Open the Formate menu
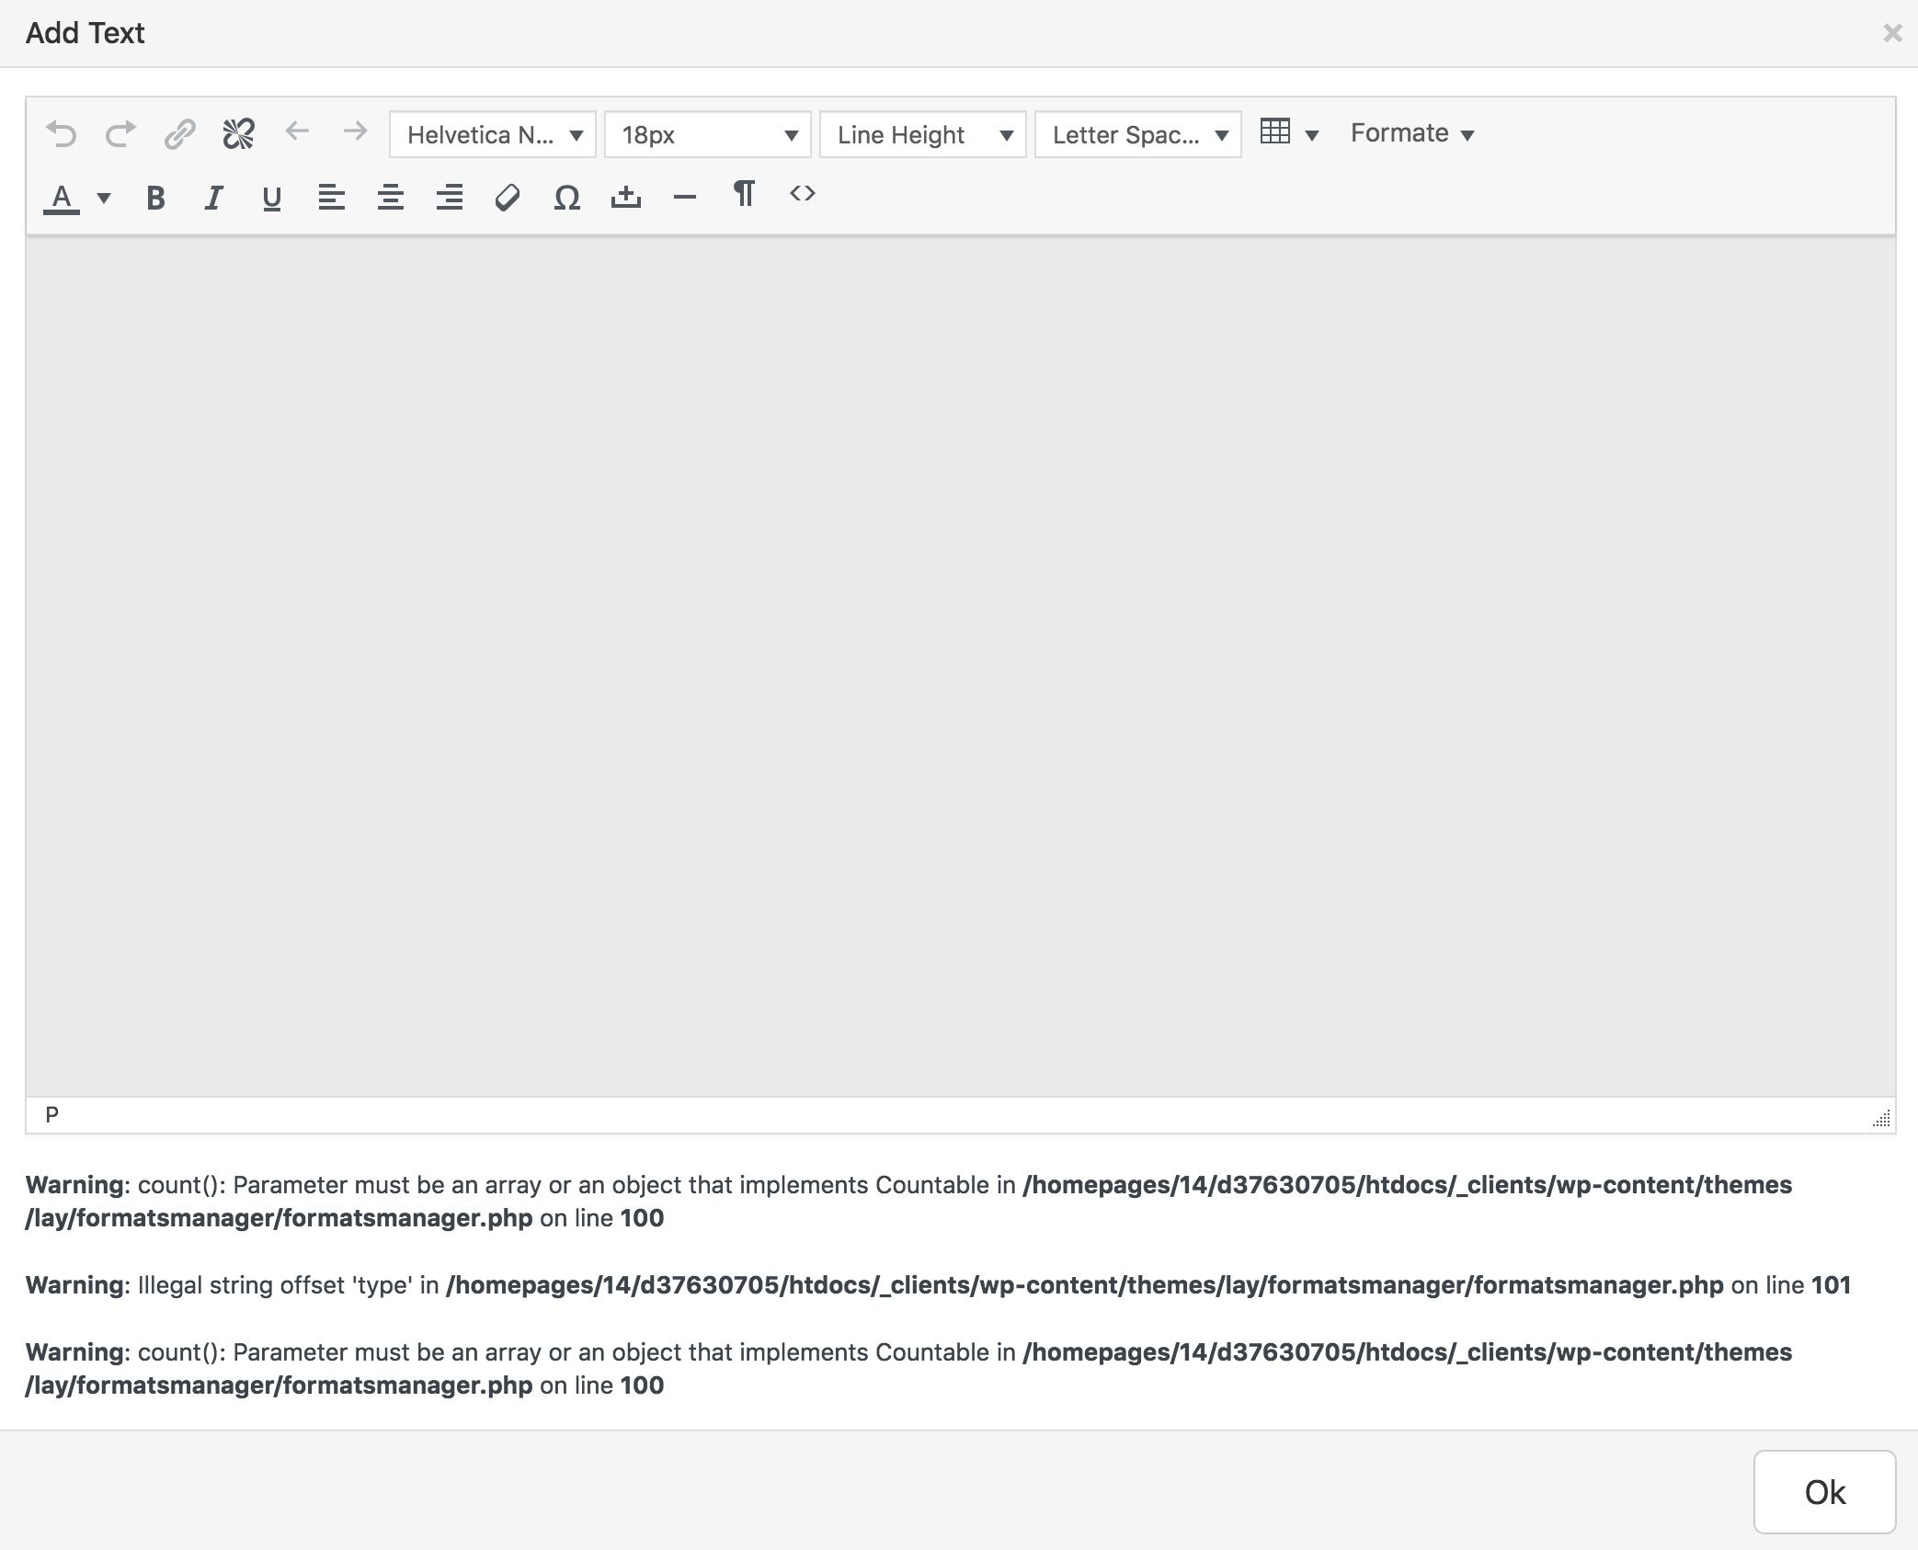 1411,133
